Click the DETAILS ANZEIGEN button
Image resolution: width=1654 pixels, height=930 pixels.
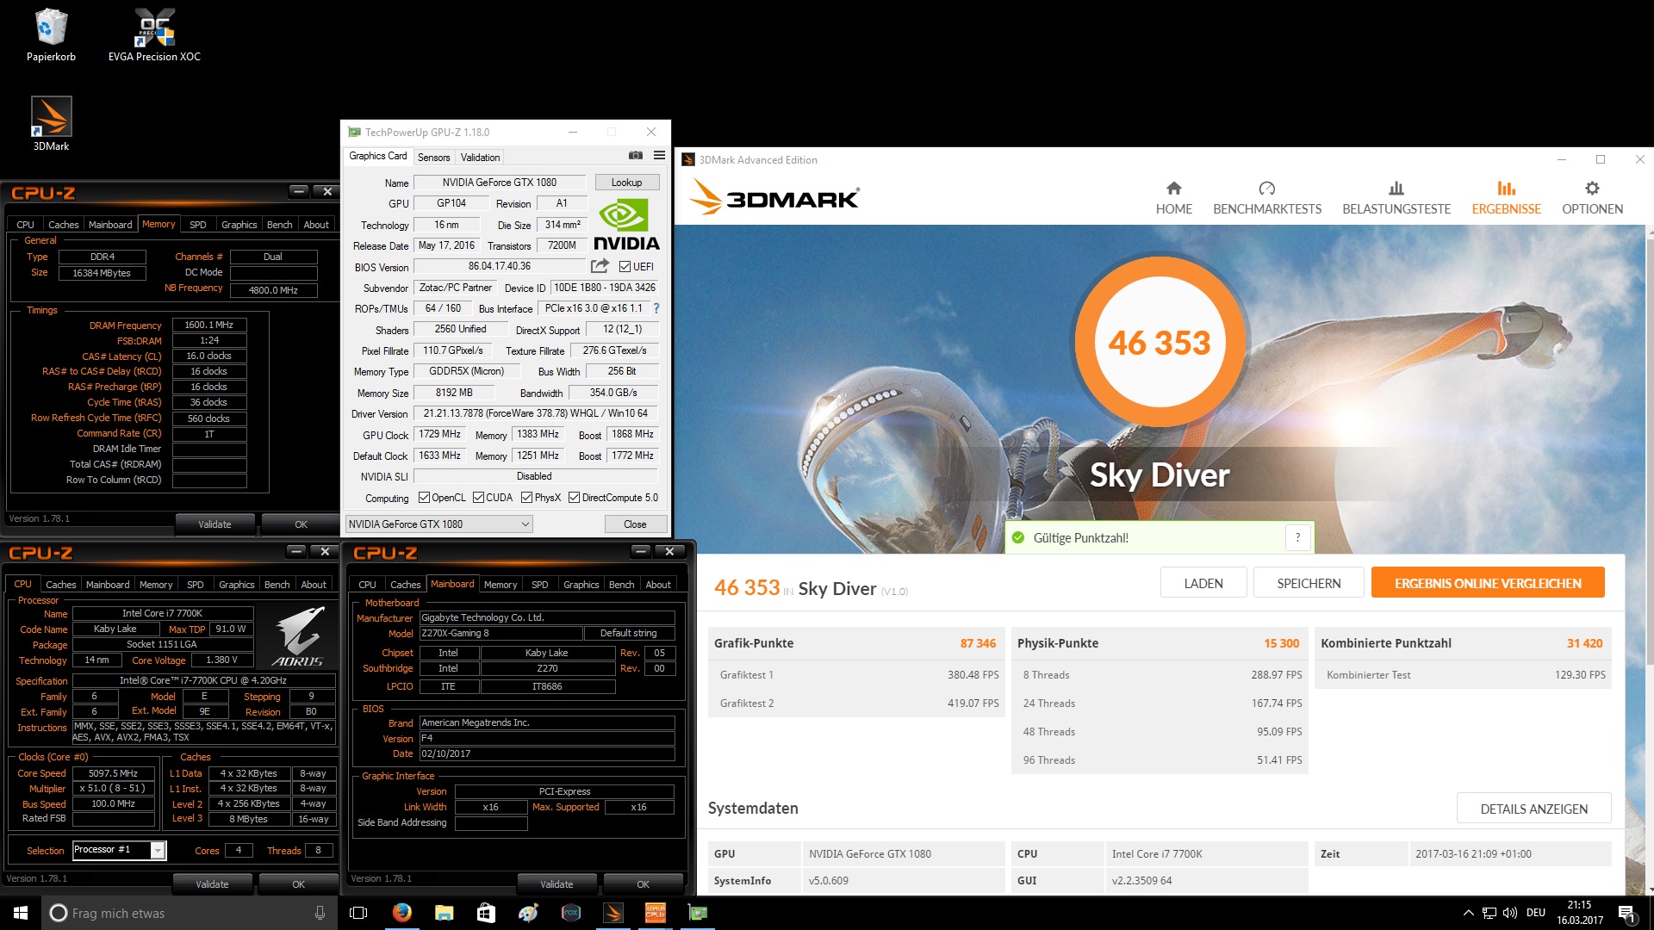pos(1533,809)
